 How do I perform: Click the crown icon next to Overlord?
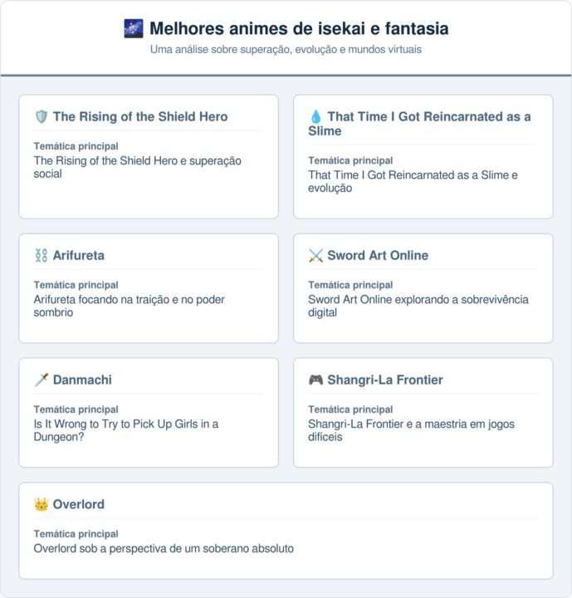[42, 505]
